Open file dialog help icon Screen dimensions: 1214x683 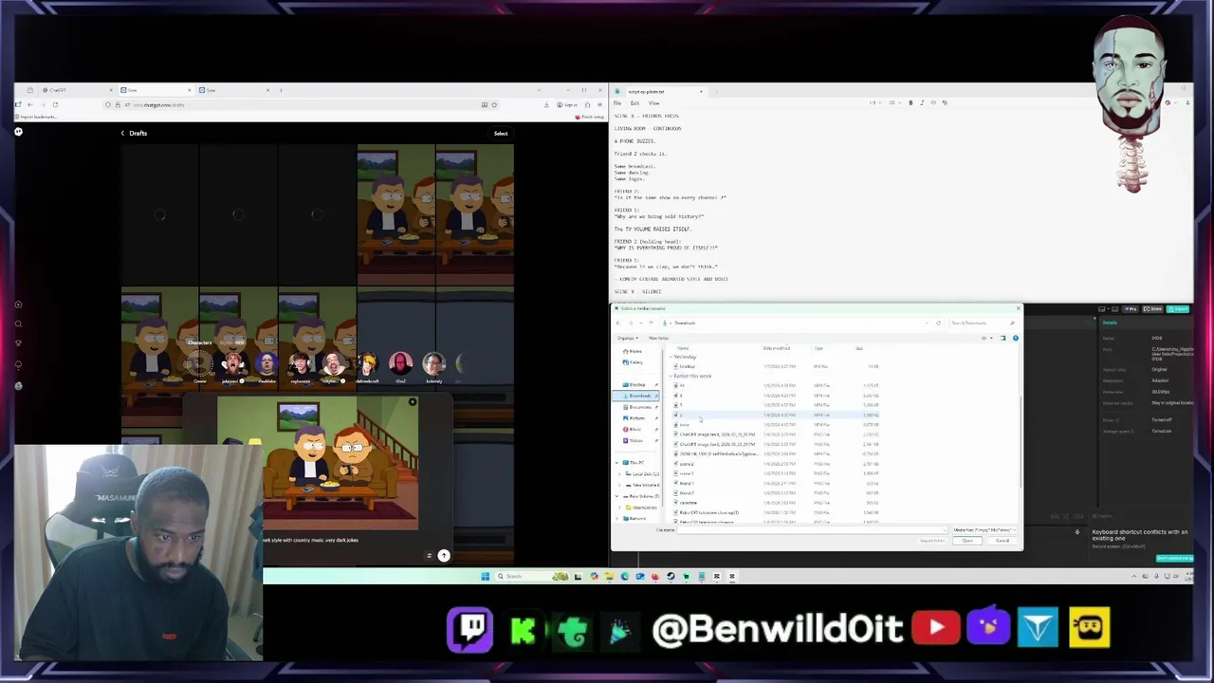(1016, 338)
